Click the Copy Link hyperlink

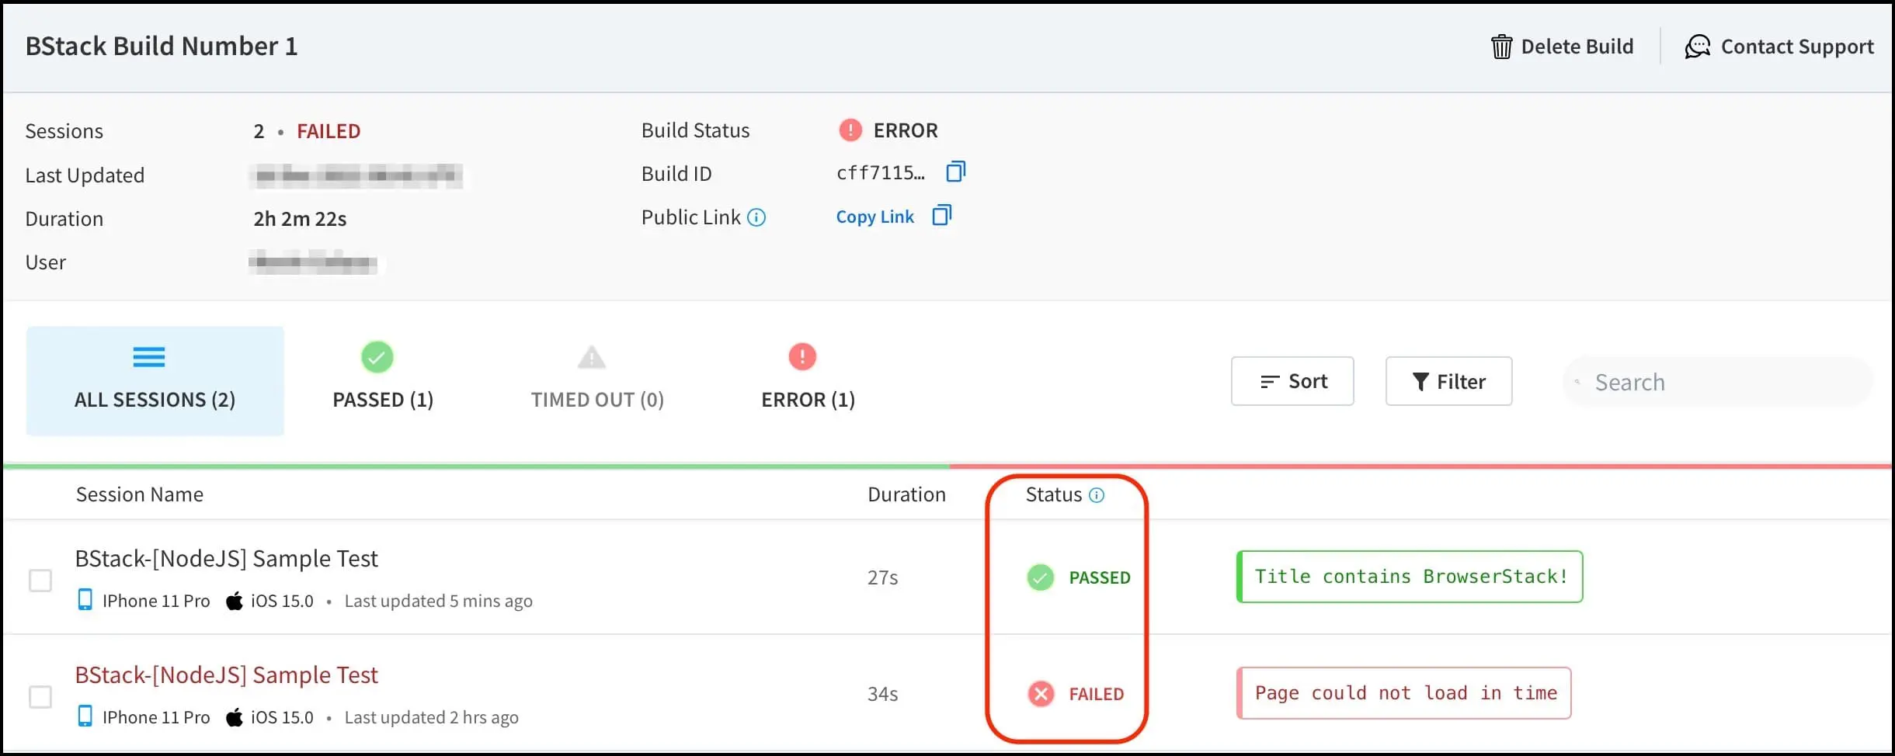click(874, 217)
